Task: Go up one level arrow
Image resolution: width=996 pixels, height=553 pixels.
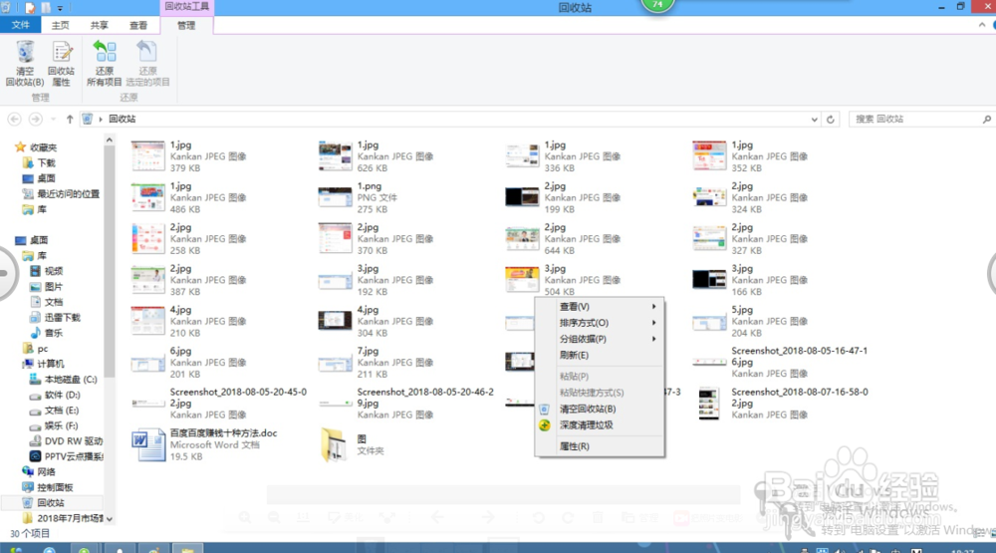Action: click(70, 119)
